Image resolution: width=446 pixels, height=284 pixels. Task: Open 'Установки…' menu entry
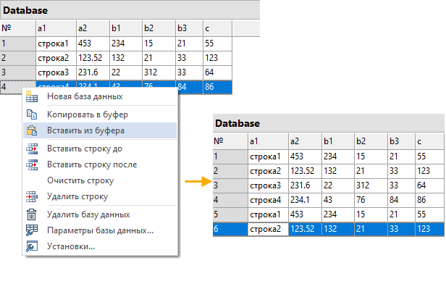tap(100, 246)
